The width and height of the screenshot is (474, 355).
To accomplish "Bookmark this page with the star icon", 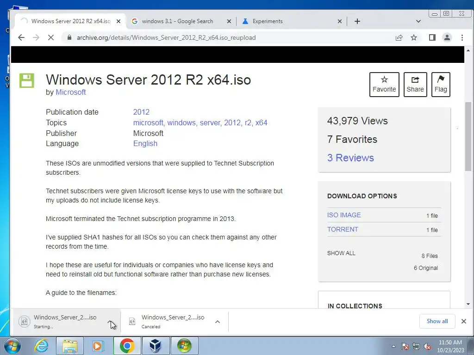I will (414, 37).
